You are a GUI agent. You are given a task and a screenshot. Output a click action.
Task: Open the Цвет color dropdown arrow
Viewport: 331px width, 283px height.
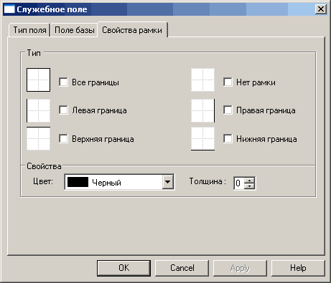168,182
